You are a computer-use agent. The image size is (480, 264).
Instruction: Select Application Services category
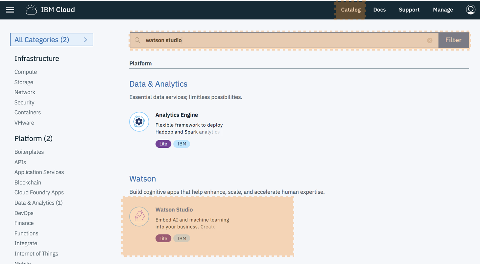(x=39, y=172)
